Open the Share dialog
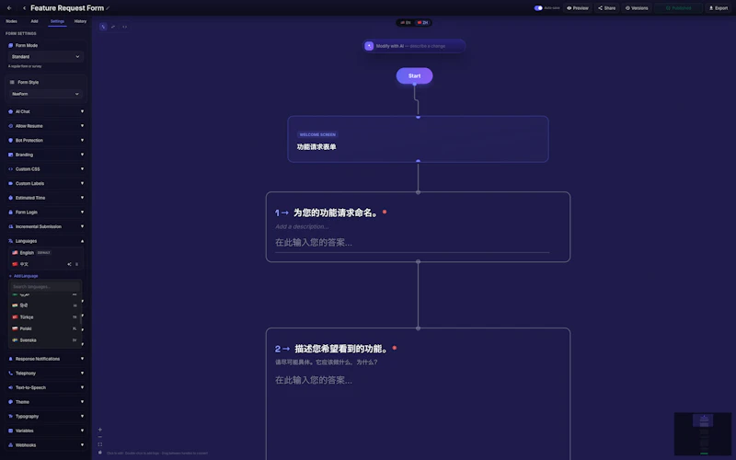736x460 pixels. pyautogui.click(x=606, y=8)
